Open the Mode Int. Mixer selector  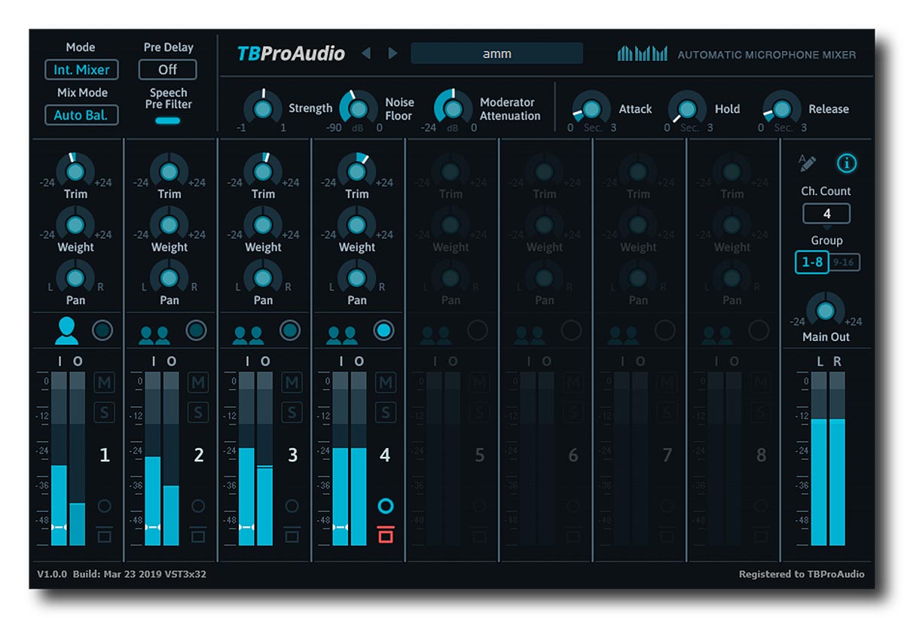coord(81,70)
